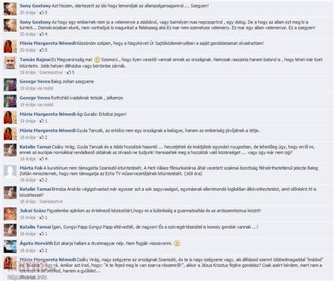View the 5 likes on Sony Gostony's first comment
Image resolution: width=334 pixels, height=281 pixels.
tap(43, 12)
